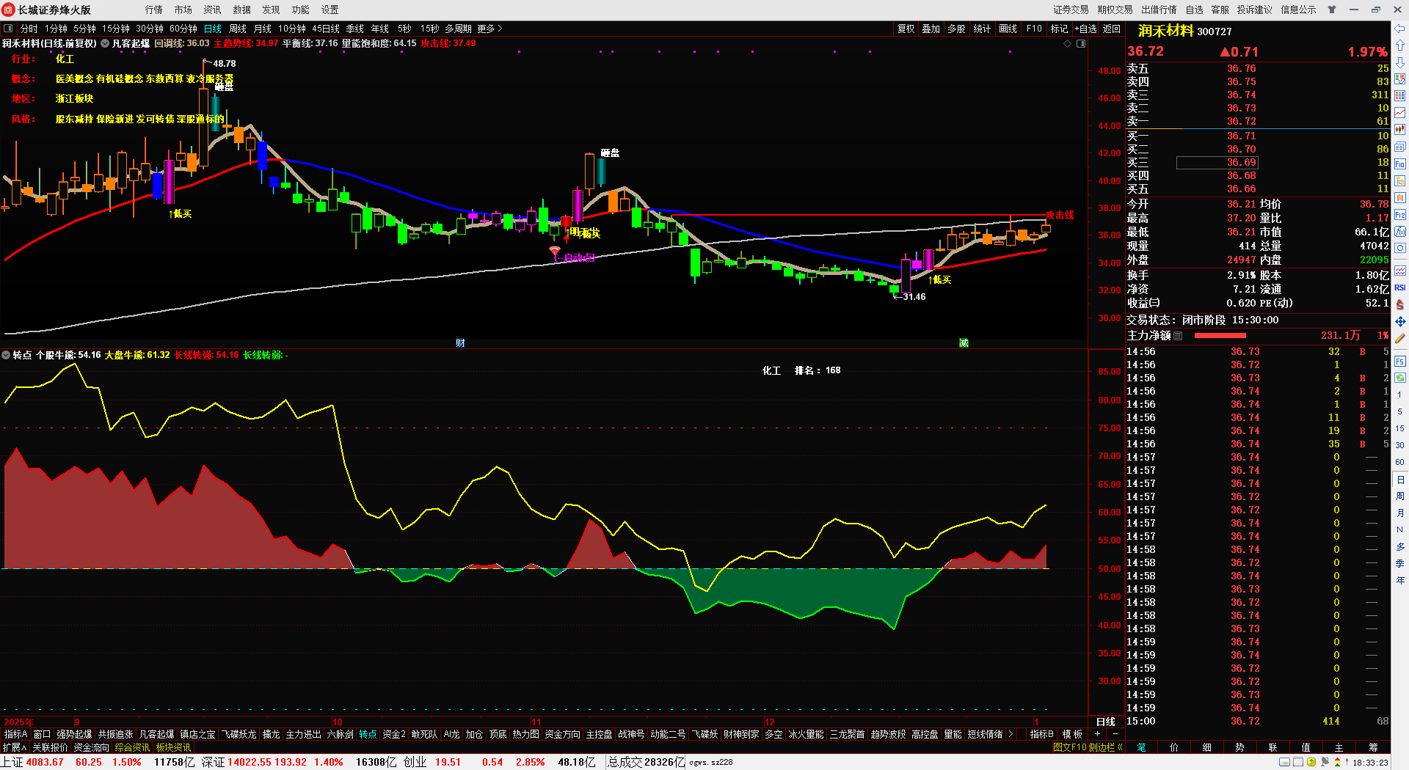This screenshot has width=1409, height=770.
Task: Click the FS intraday icon in the sidebar
Action: 1400,362
